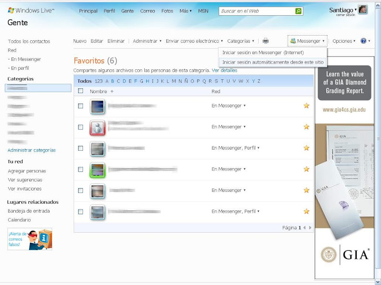
Task: Open the Santiago account dropdown
Action: tap(343, 10)
